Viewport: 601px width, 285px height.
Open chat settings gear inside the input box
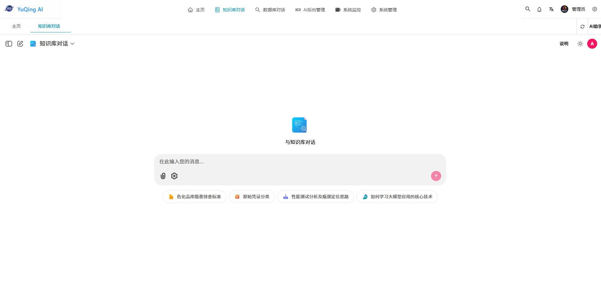(x=174, y=176)
